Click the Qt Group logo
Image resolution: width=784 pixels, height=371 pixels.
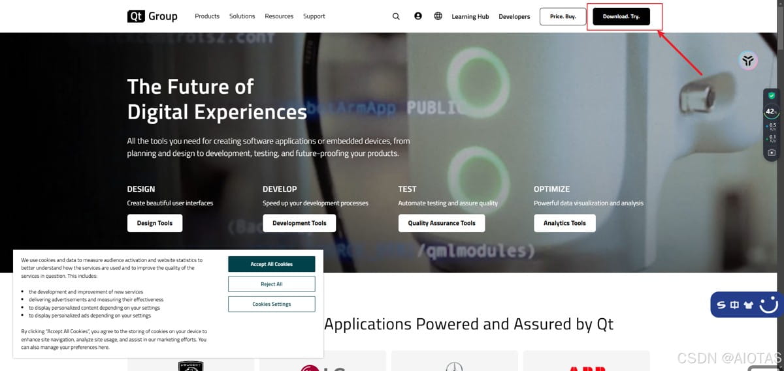pos(152,16)
